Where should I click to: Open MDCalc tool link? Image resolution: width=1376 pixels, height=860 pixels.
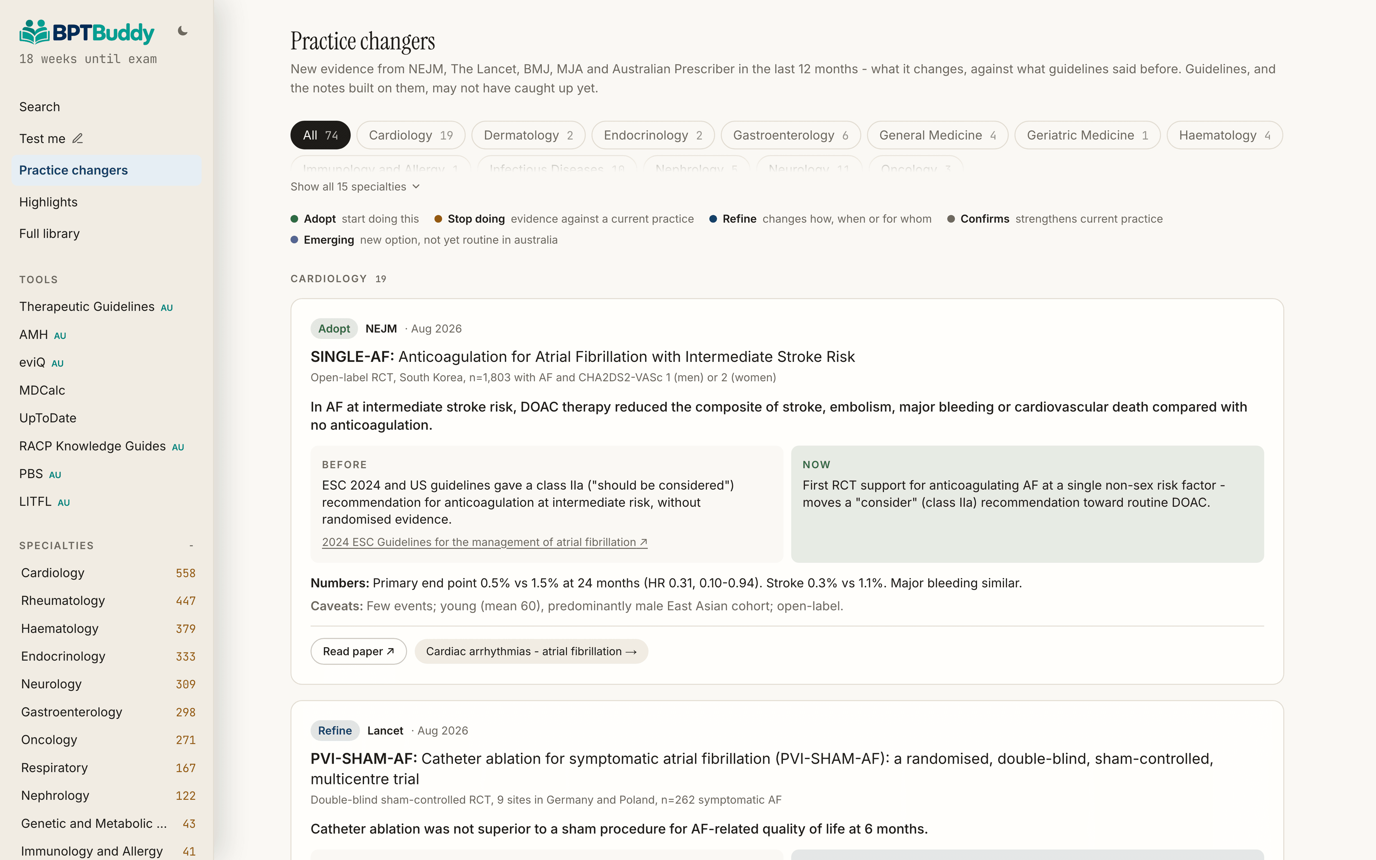pyautogui.click(x=42, y=390)
